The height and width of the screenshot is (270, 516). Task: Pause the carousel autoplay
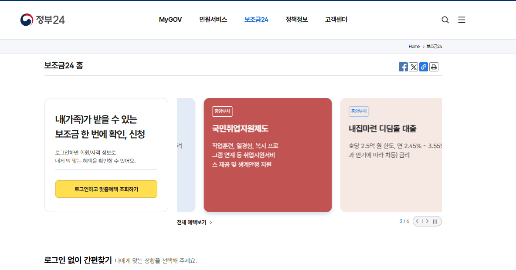[x=435, y=221]
